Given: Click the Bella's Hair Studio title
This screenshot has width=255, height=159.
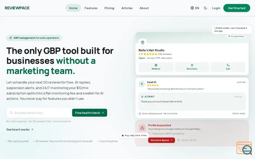Looking at the screenshot, I should (151, 50).
